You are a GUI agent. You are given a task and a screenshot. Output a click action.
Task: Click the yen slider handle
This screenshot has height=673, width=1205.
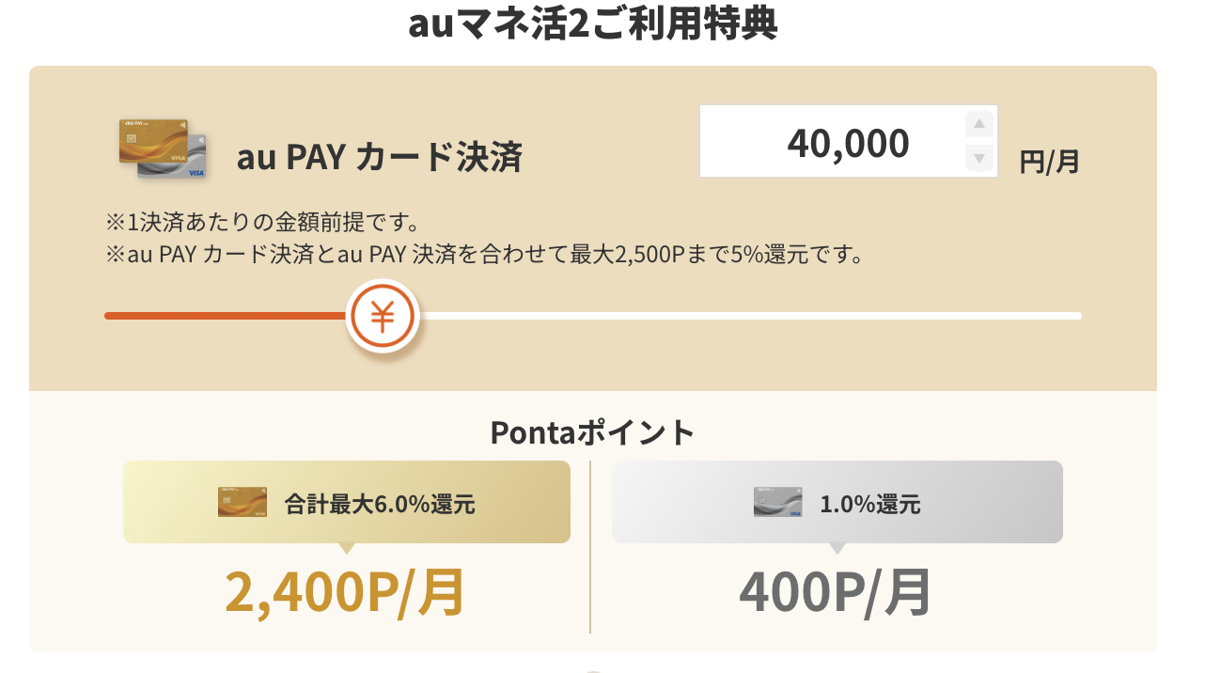(x=383, y=316)
